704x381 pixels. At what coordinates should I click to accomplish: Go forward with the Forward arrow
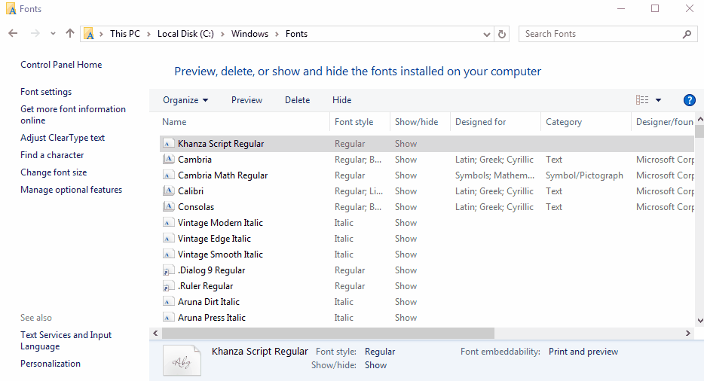click(x=35, y=33)
